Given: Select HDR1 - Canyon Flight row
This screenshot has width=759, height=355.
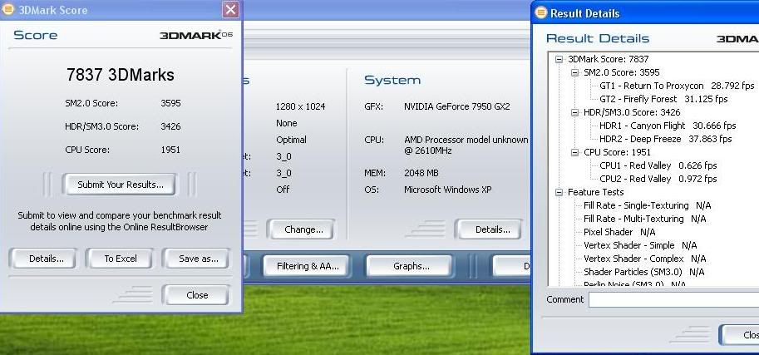Looking at the screenshot, I should [668, 126].
